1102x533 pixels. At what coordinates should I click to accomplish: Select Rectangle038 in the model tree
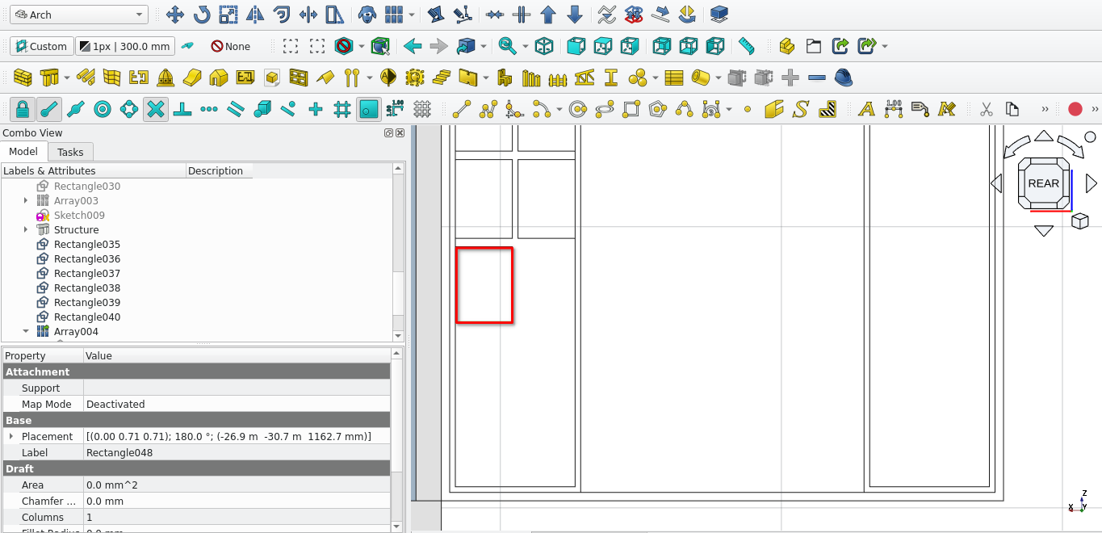(86, 288)
